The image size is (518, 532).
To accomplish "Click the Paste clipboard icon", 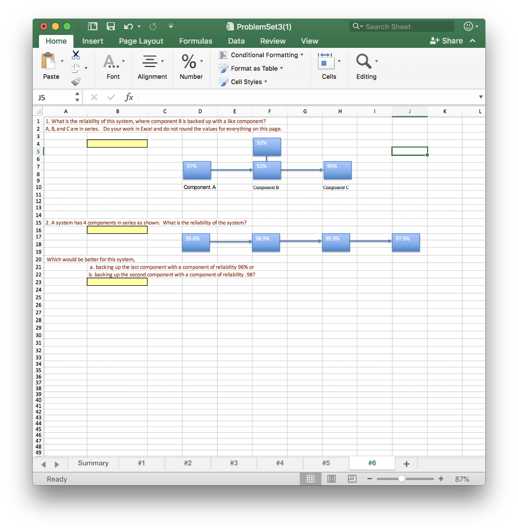I will coord(48,61).
